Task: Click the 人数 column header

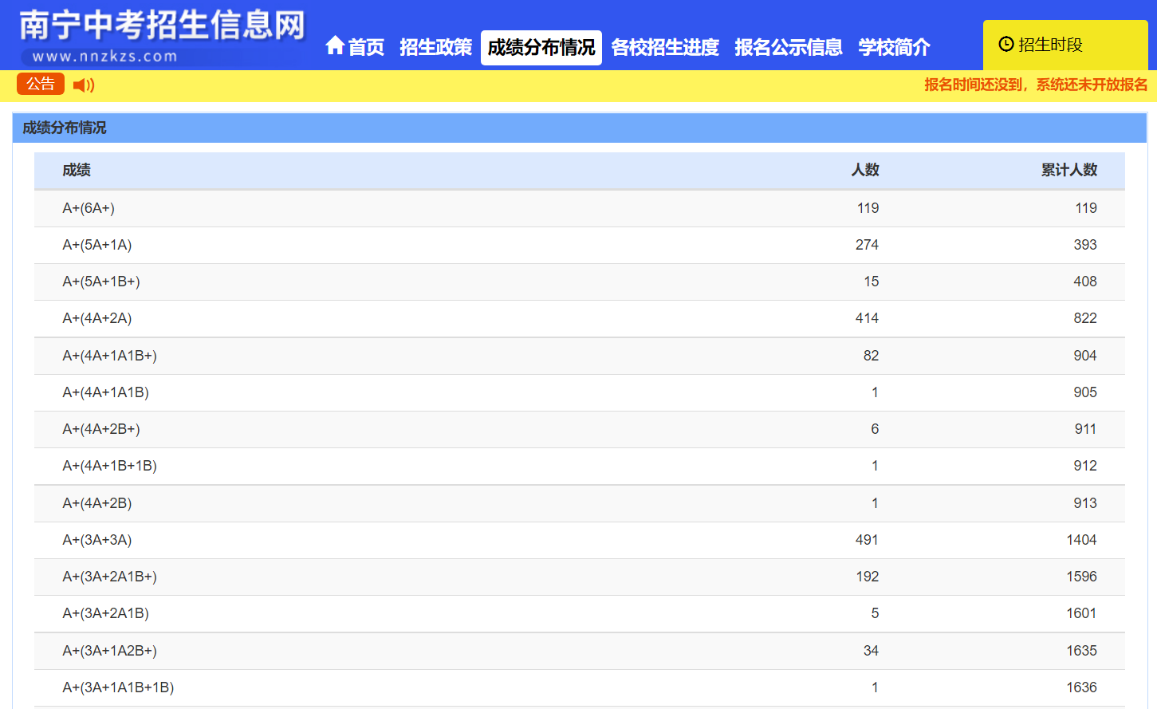Action: [864, 170]
